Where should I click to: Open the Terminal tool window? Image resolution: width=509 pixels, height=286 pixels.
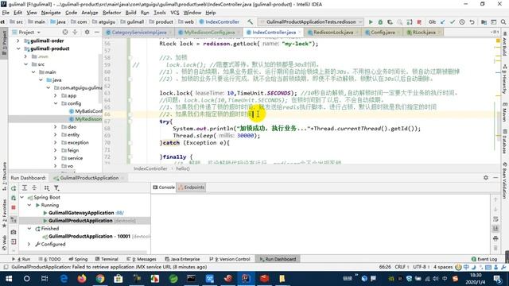click(x=107, y=259)
